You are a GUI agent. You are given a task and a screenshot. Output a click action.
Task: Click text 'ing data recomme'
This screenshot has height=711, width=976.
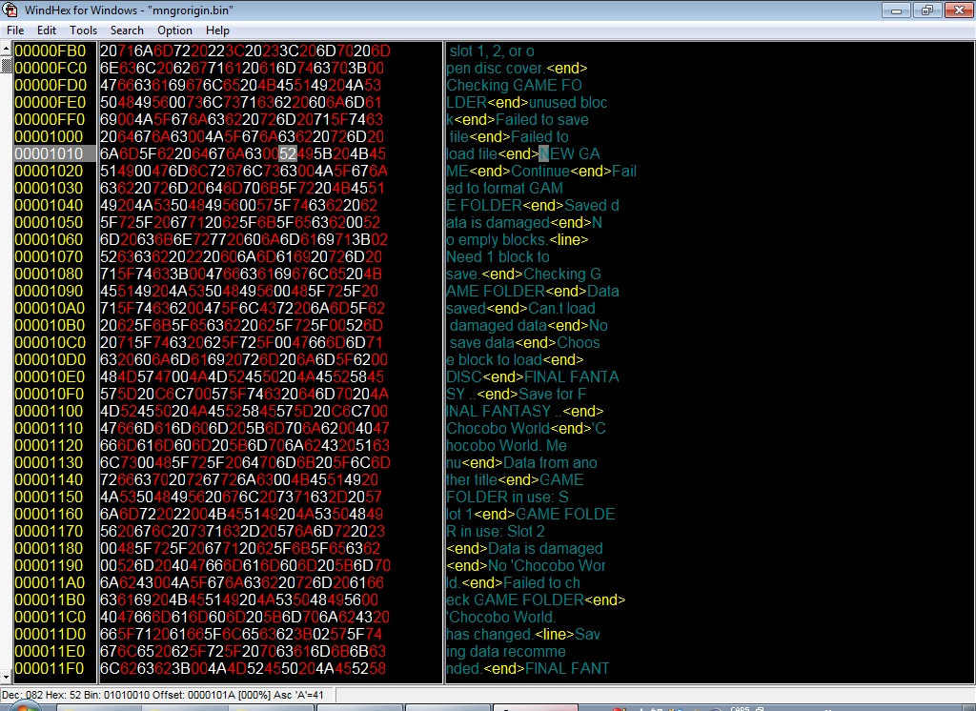click(506, 651)
